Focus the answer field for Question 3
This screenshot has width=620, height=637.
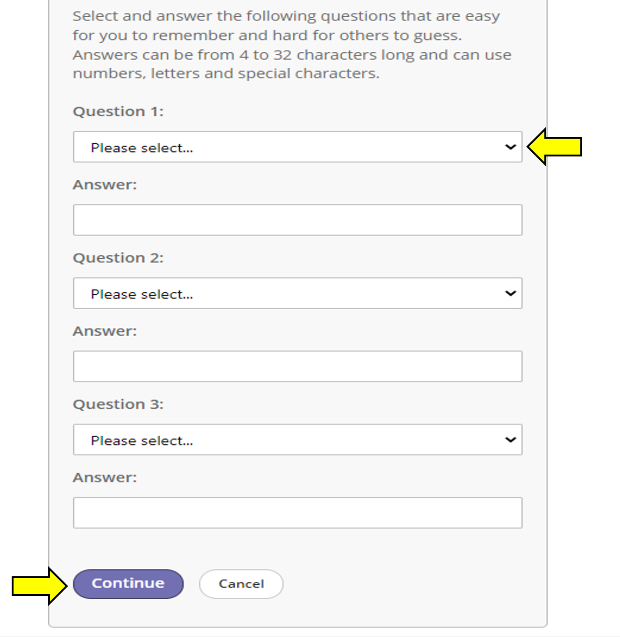pyautogui.click(x=297, y=513)
